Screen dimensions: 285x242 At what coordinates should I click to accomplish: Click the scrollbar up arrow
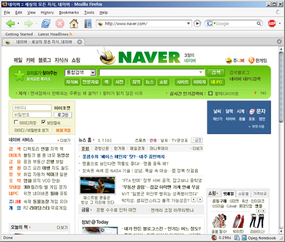point(281,49)
